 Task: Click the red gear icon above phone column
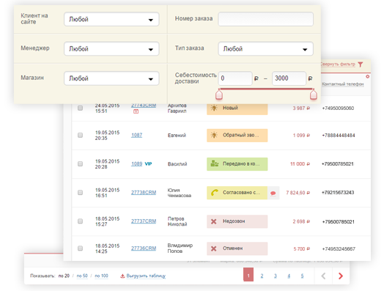coord(368,77)
